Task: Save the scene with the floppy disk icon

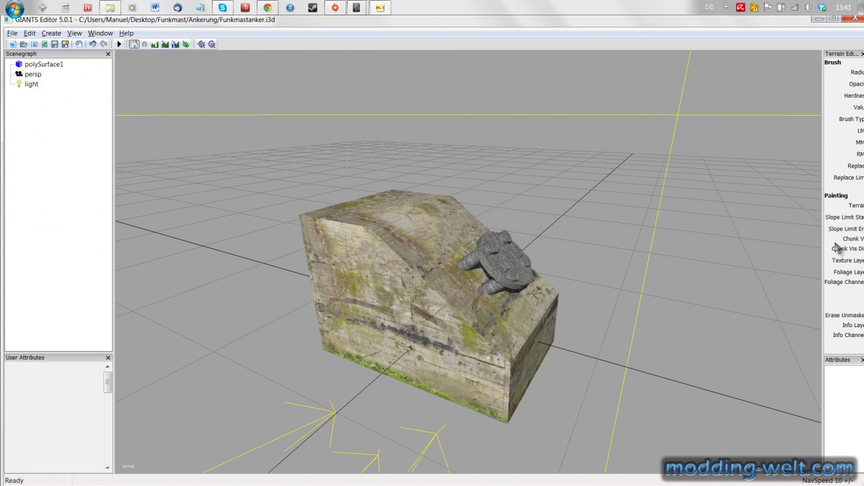Action: (x=54, y=45)
